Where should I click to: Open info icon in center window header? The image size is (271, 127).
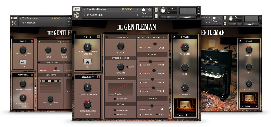(150, 10)
